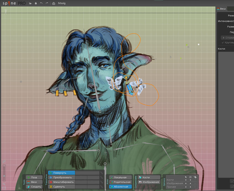Click the butterfly on the cheek

pyautogui.click(x=114, y=82)
